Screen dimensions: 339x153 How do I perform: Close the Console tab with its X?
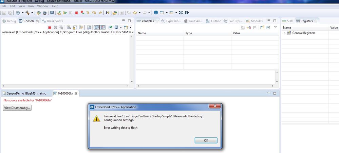tap(38, 21)
